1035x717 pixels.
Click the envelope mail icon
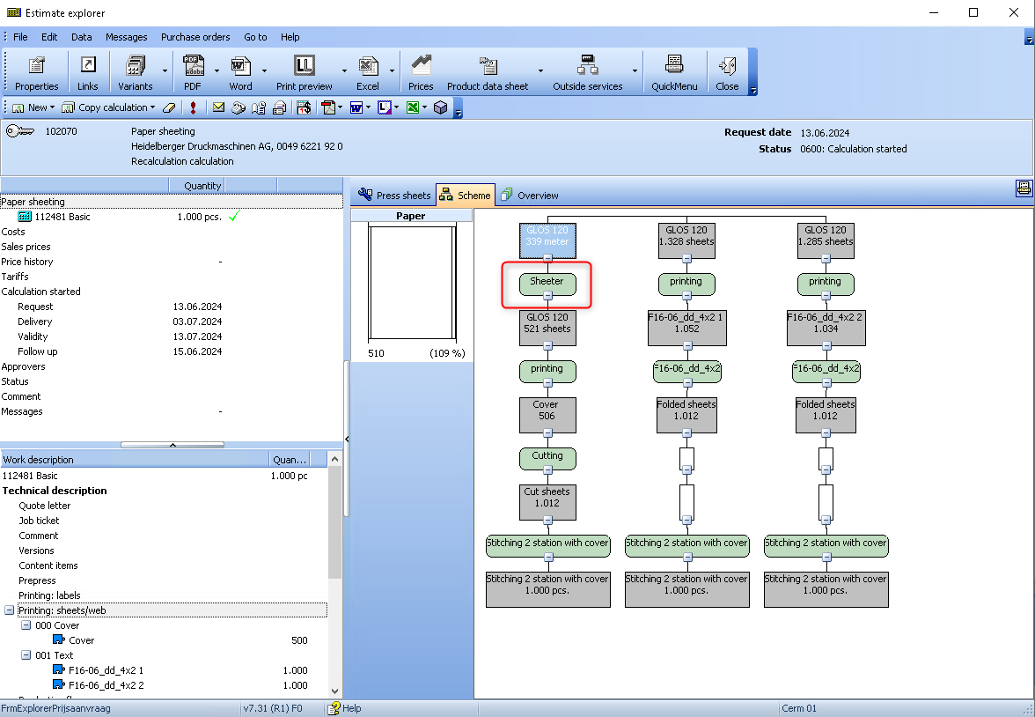(x=218, y=107)
